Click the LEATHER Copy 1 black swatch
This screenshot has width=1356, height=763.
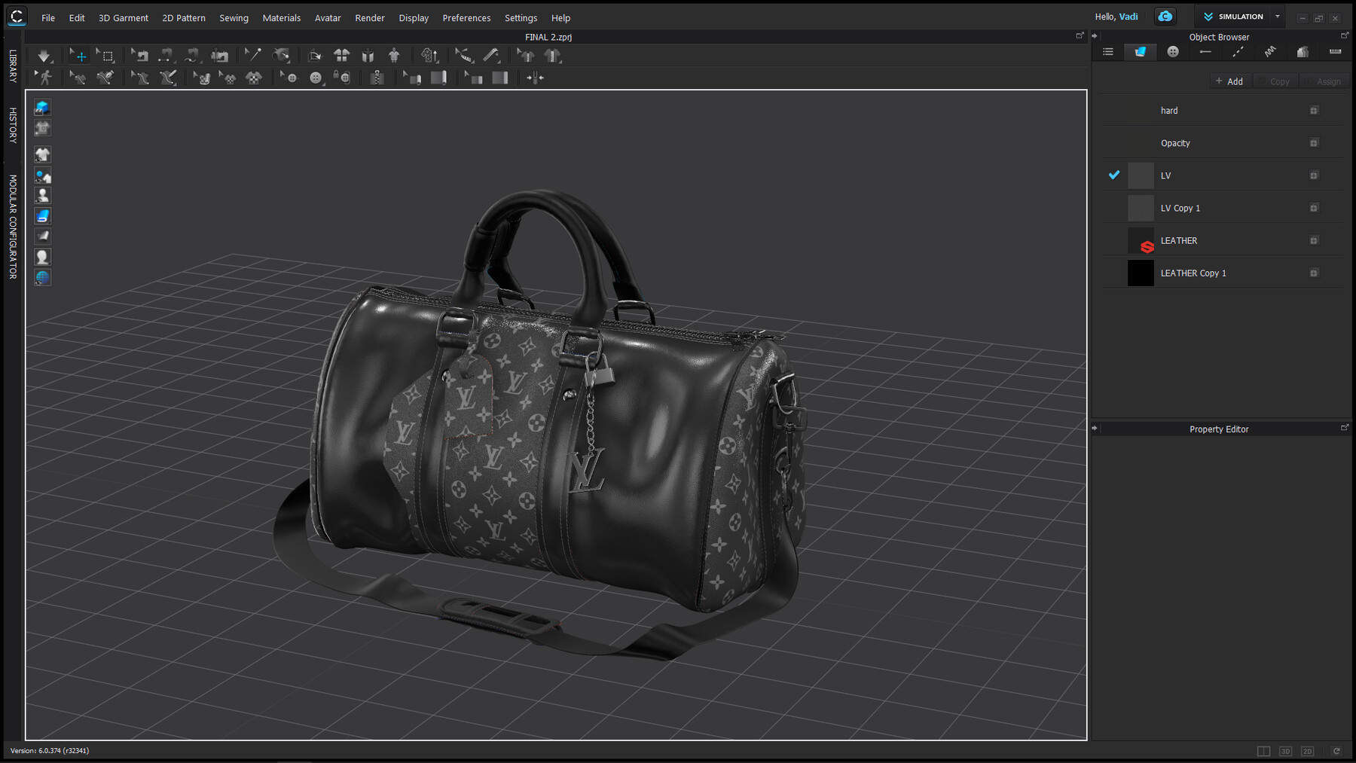(x=1141, y=273)
